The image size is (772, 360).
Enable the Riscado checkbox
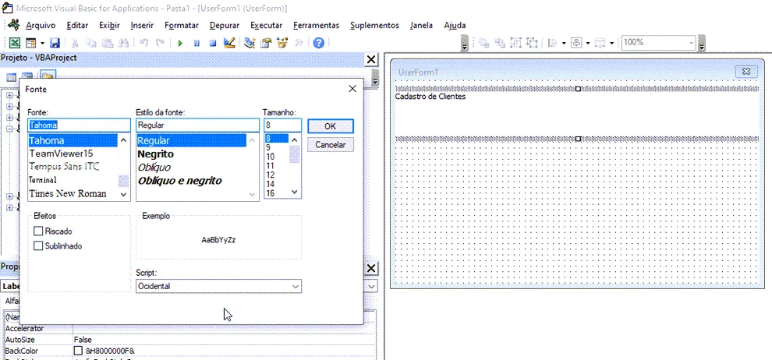[38, 231]
